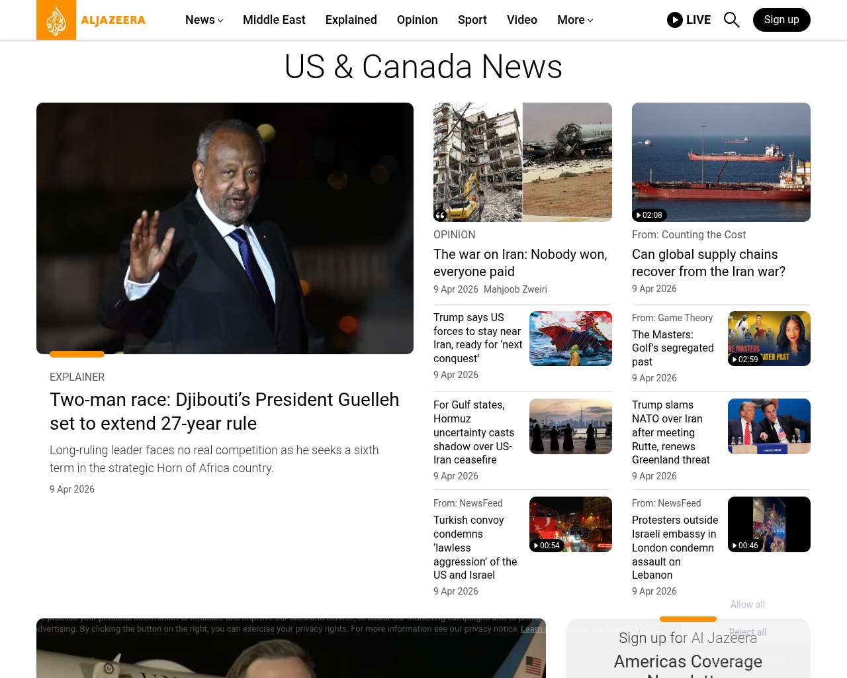The image size is (847, 678).
Task: Click the Al Jazeera logo
Action: 91,20
